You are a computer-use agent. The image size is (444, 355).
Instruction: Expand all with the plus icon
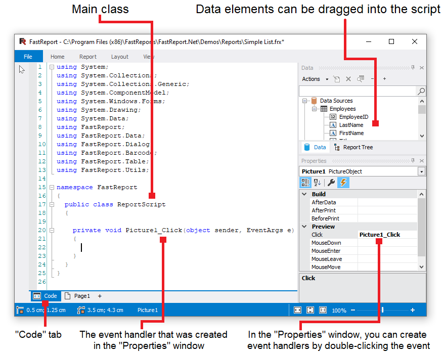click(384, 79)
